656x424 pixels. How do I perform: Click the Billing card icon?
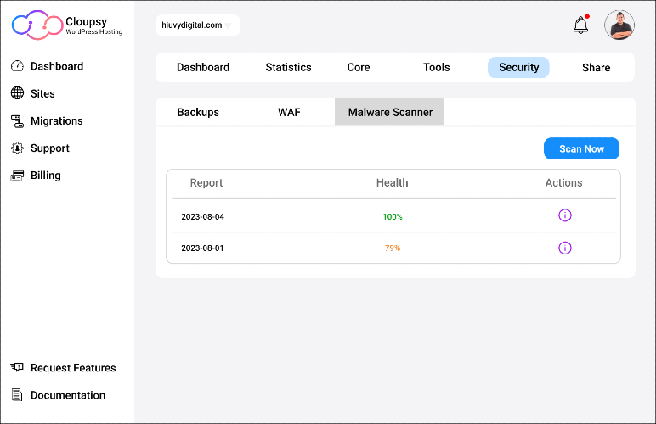[x=17, y=176]
